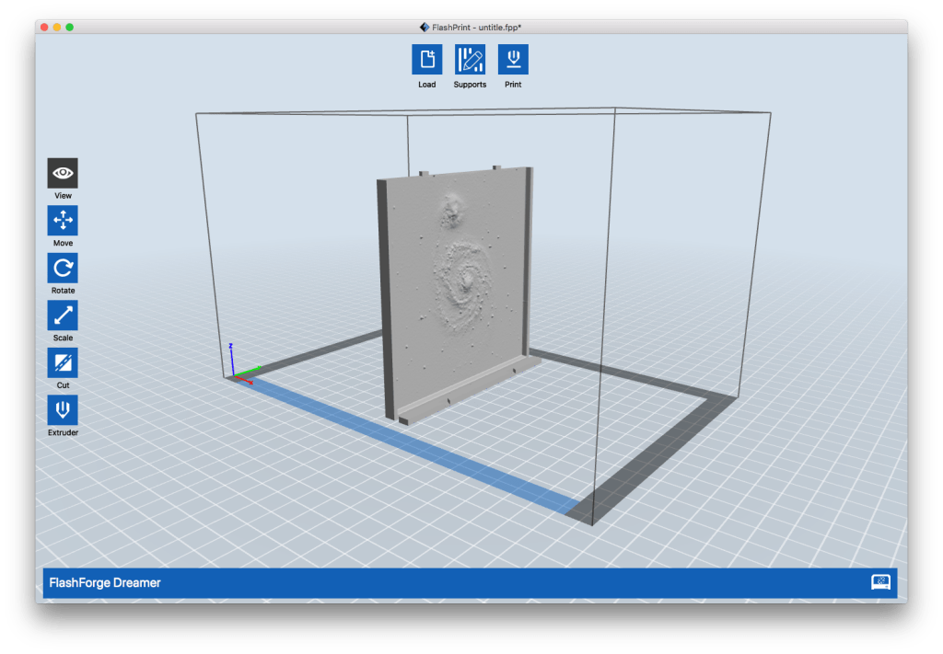This screenshot has width=943, height=654.
Task: Select the View tool
Action: (62, 173)
